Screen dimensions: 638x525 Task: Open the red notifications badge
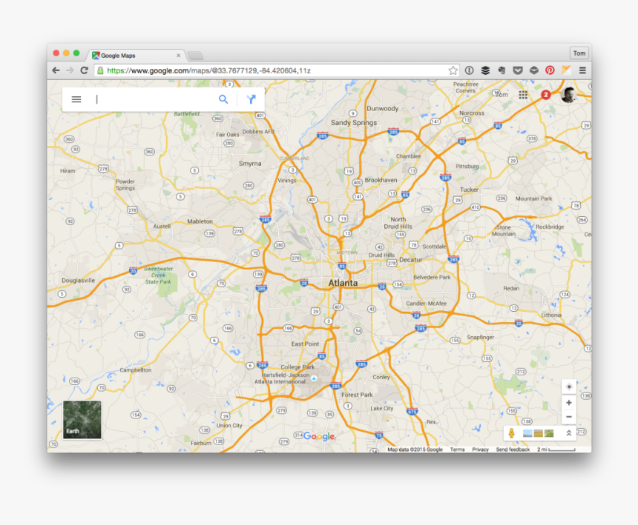(545, 95)
